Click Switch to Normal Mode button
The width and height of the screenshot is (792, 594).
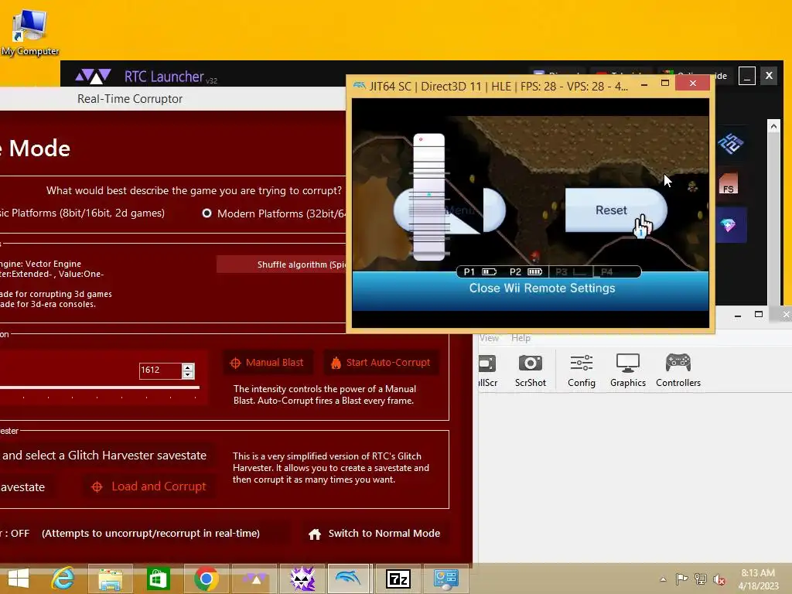pyautogui.click(x=375, y=534)
